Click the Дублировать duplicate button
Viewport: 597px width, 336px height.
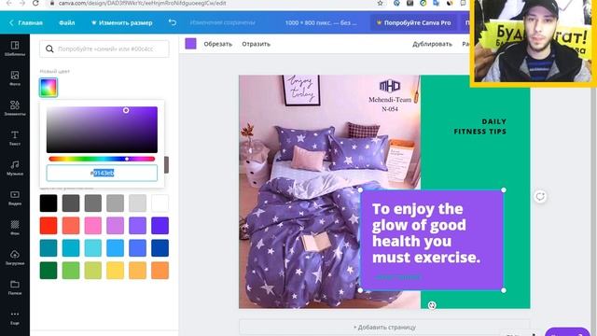[x=432, y=44]
